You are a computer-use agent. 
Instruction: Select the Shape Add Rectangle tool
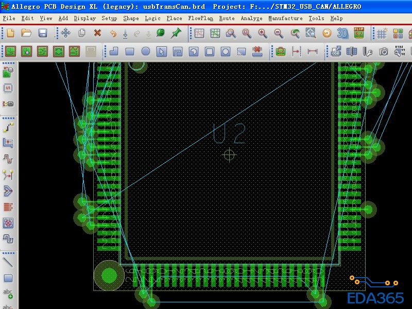coord(130,51)
